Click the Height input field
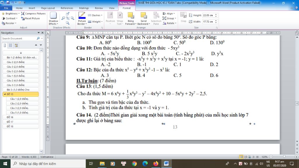Viewport: 299px width, 168px height. click(208, 15)
